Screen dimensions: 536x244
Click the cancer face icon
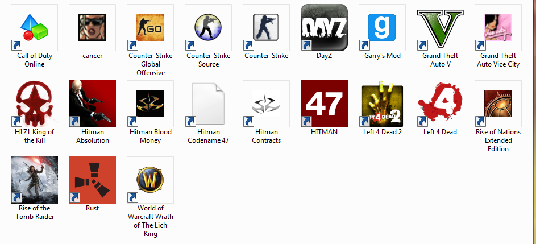pyautogui.click(x=92, y=27)
